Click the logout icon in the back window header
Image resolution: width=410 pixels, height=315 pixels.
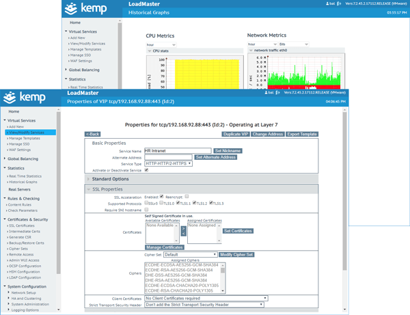[339, 3]
